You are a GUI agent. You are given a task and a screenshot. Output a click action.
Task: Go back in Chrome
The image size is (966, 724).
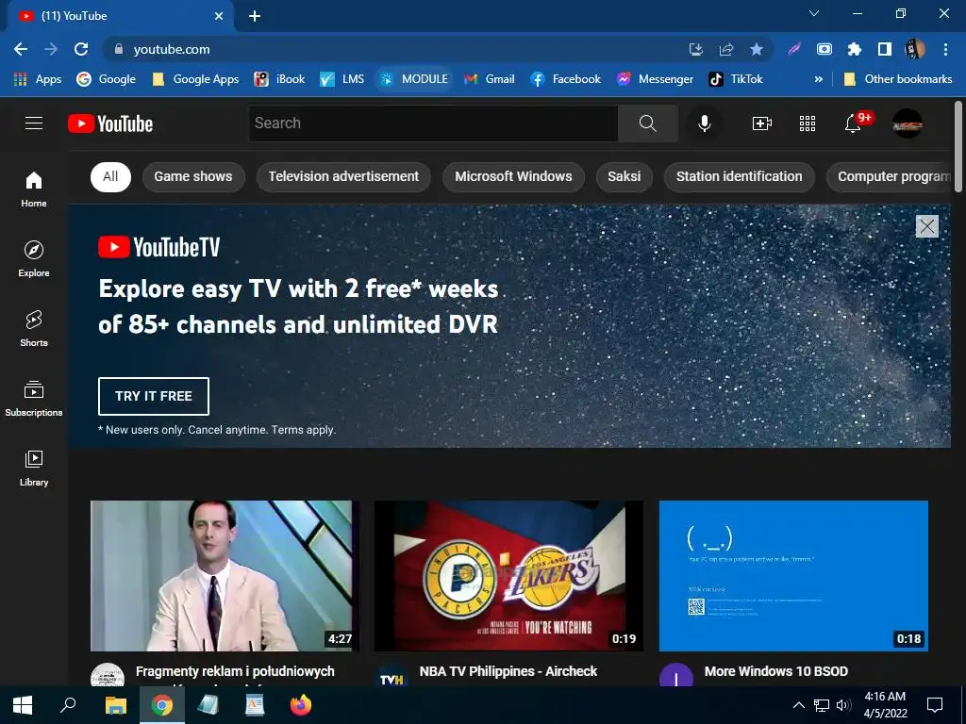coord(21,49)
